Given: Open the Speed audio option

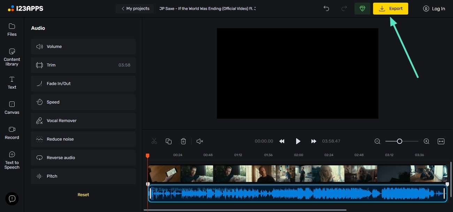Looking at the screenshot, I should [83, 102].
